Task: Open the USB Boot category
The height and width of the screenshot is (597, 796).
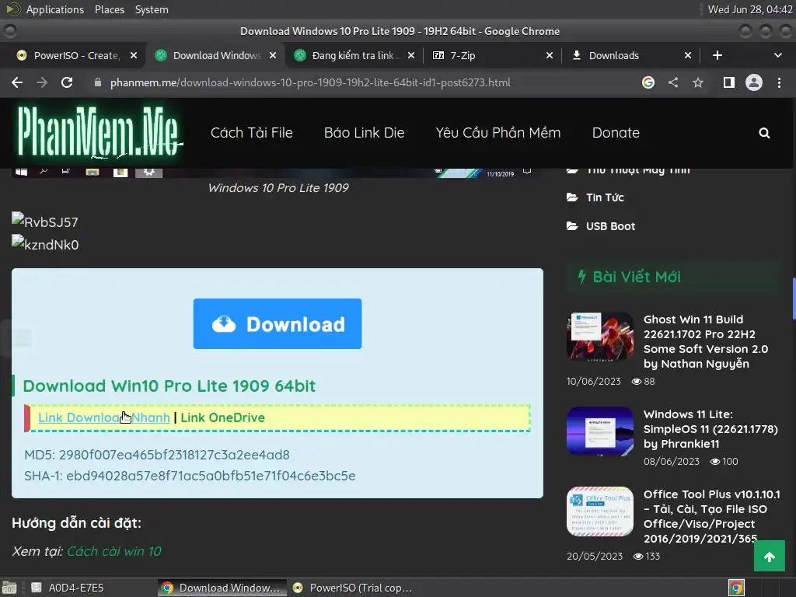Action: pos(611,226)
